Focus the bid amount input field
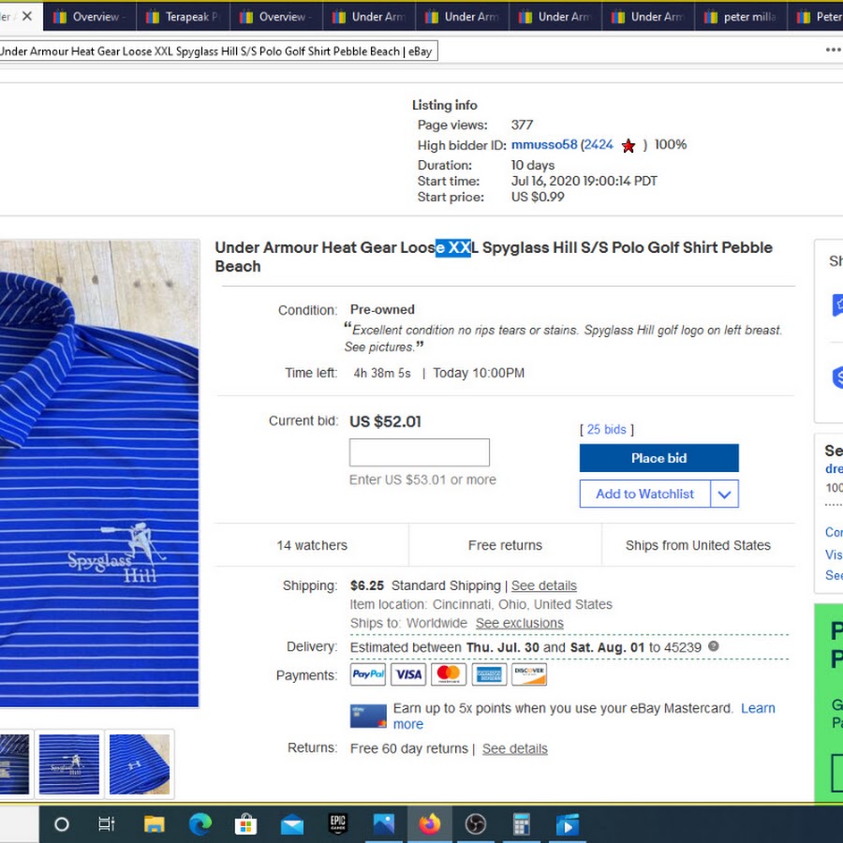 (x=420, y=452)
